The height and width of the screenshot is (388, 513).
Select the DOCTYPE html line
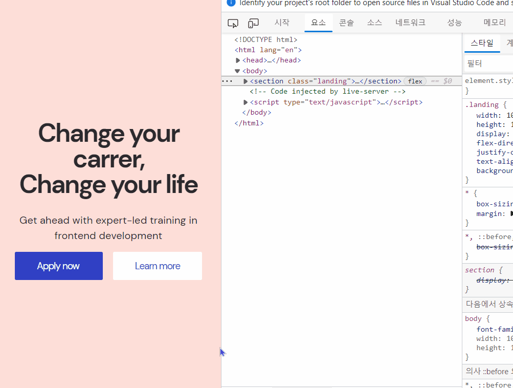[265, 39]
